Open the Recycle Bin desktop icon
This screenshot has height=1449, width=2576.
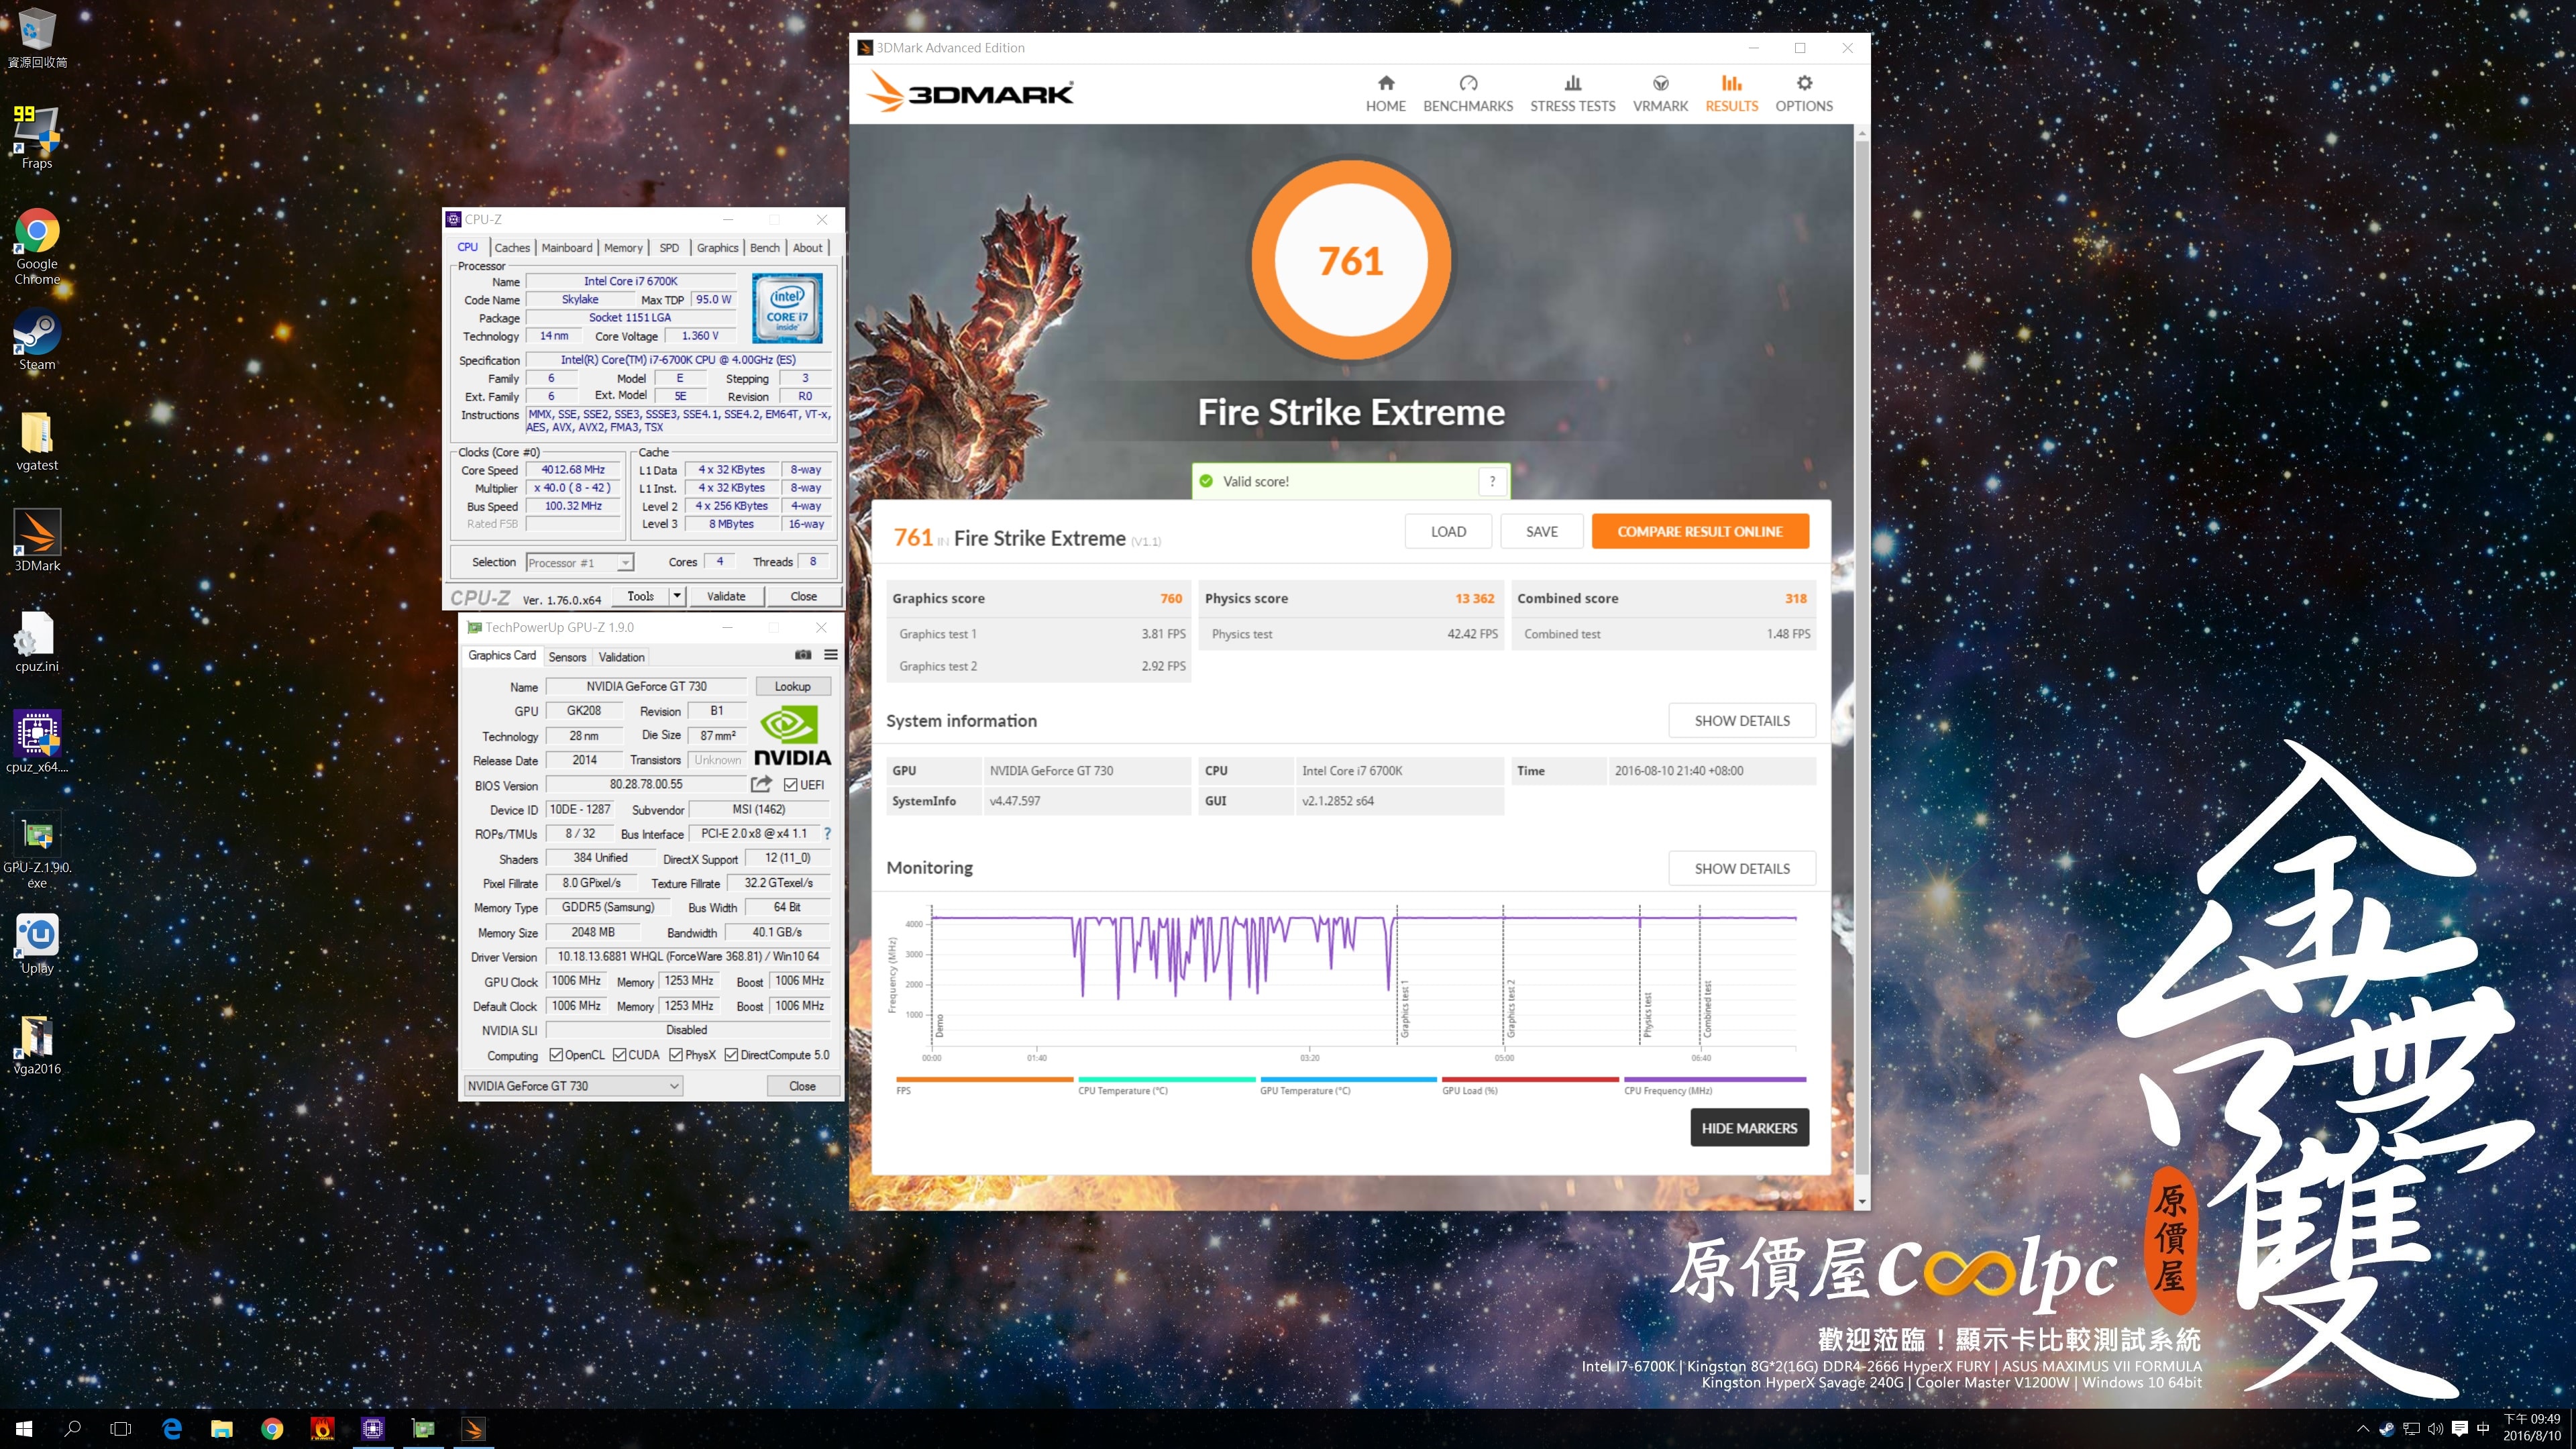coord(37,38)
